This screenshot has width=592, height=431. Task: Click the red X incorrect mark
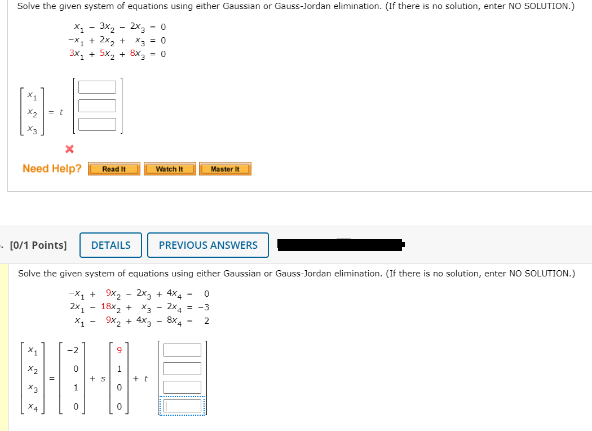click(69, 149)
